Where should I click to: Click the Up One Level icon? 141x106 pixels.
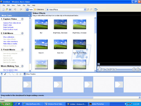88,9
